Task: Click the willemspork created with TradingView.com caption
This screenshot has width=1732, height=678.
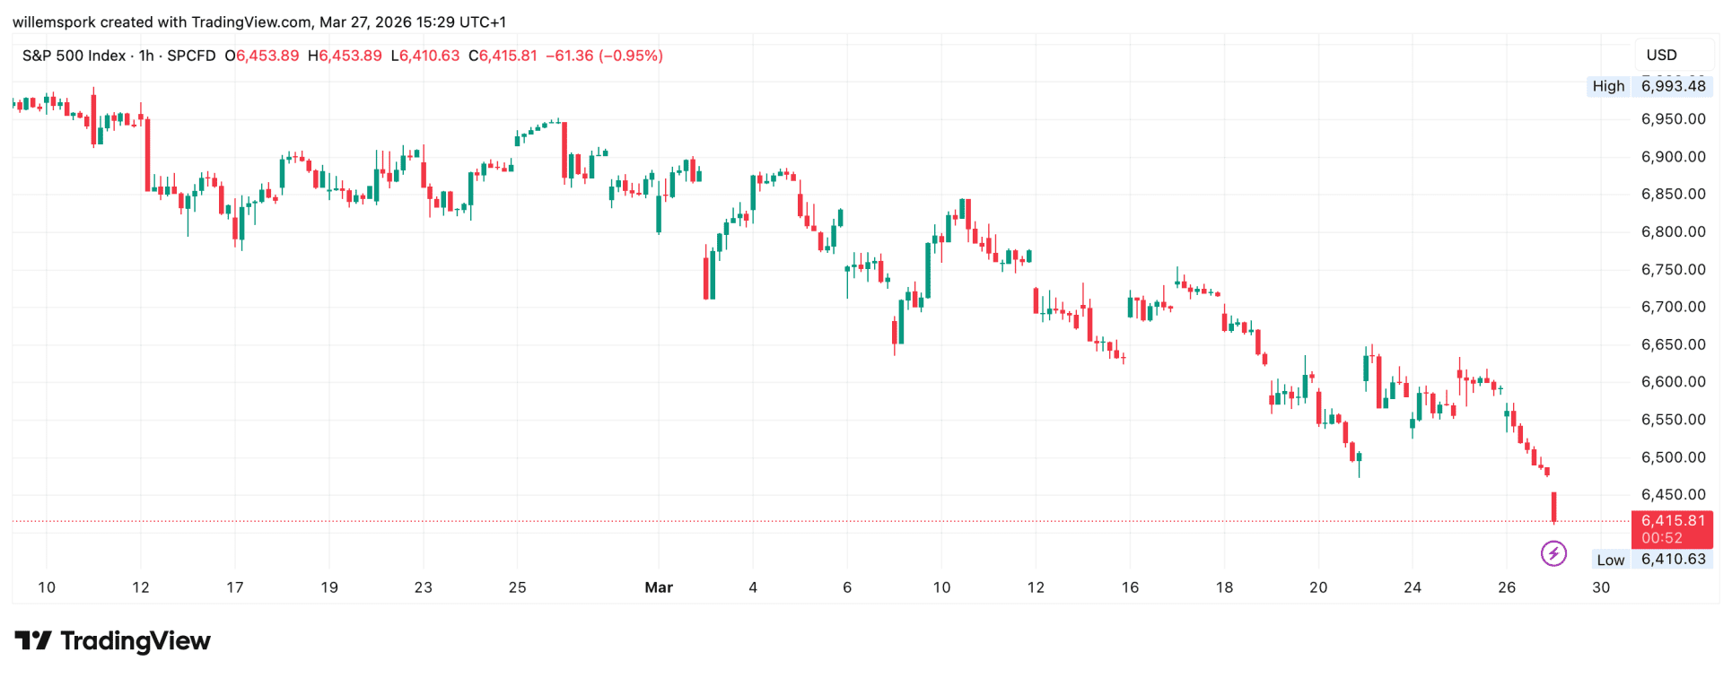Action: point(259,22)
